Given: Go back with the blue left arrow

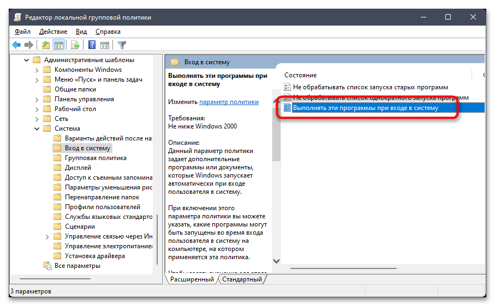Looking at the screenshot, I should click(16, 45).
